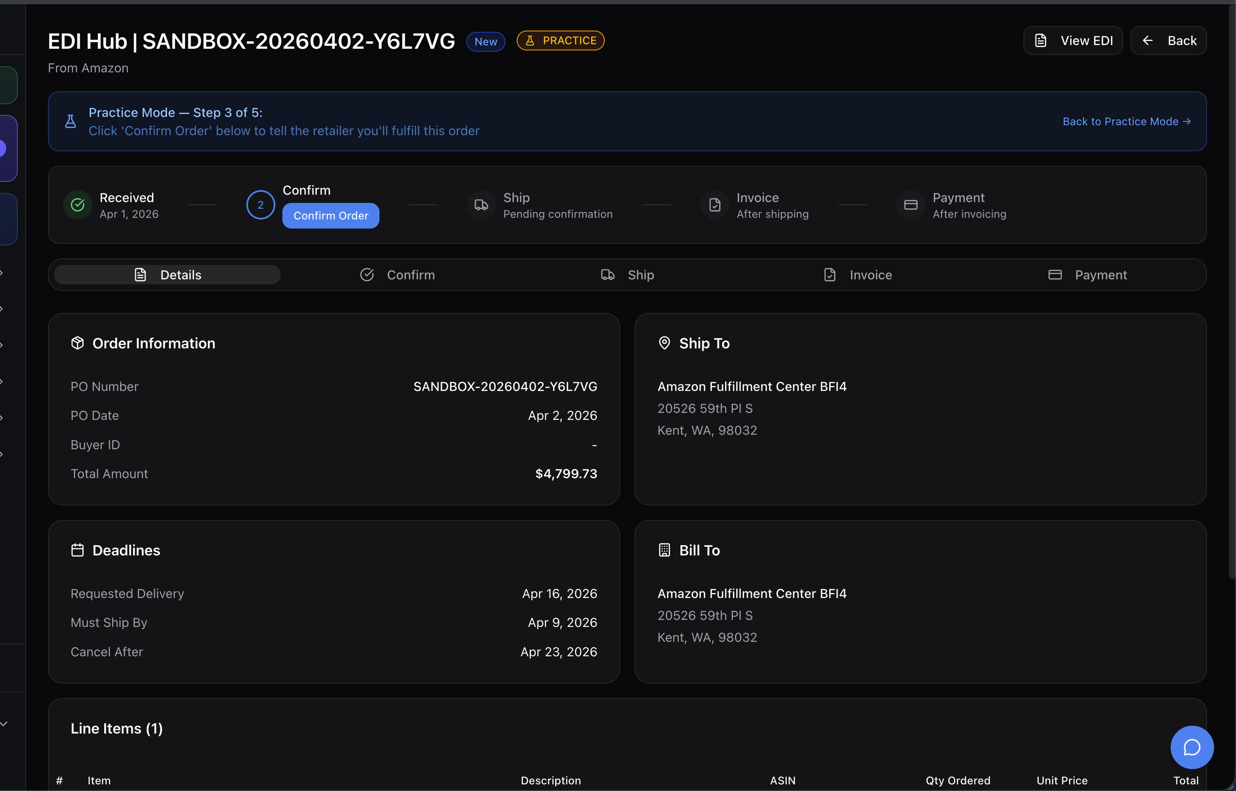Click the Deadlines calendar icon
This screenshot has width=1236, height=791.
[x=78, y=550]
